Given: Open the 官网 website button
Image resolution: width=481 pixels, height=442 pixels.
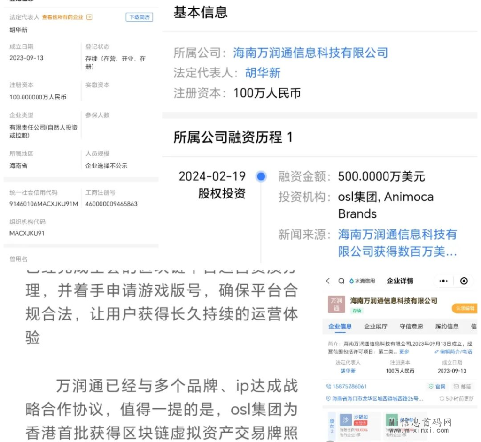Looking at the screenshot, I should click(437, 386).
